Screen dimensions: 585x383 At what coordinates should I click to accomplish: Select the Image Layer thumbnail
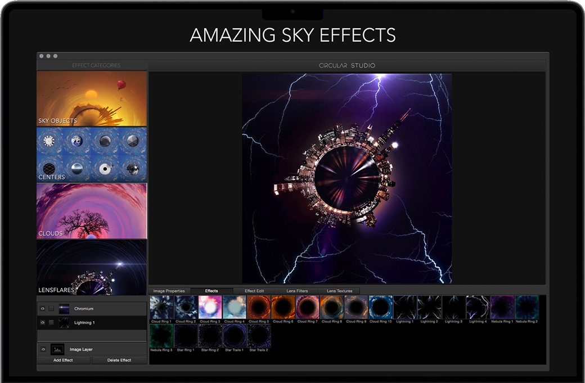[57, 349]
